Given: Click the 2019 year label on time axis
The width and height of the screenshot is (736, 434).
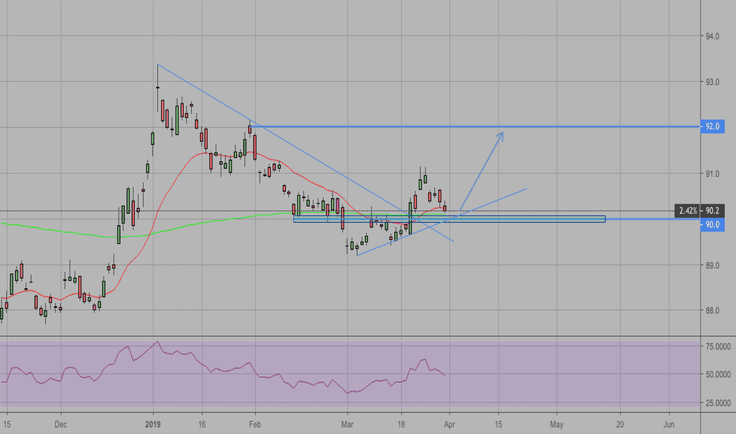Looking at the screenshot, I should pos(153,425).
